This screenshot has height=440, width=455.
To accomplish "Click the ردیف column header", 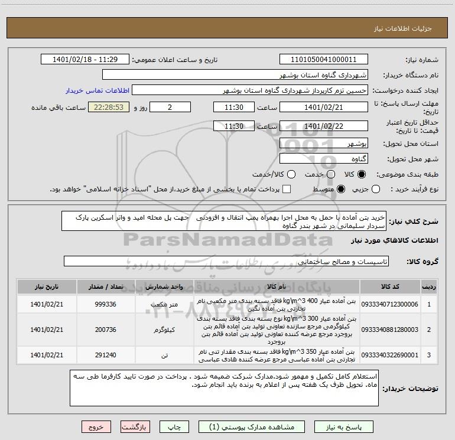I will coord(429,286).
